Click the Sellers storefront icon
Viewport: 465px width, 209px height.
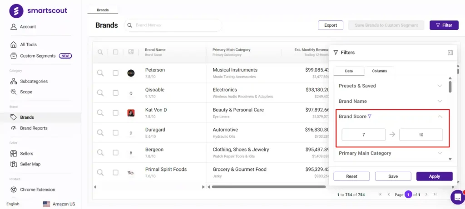pyautogui.click(x=13, y=153)
